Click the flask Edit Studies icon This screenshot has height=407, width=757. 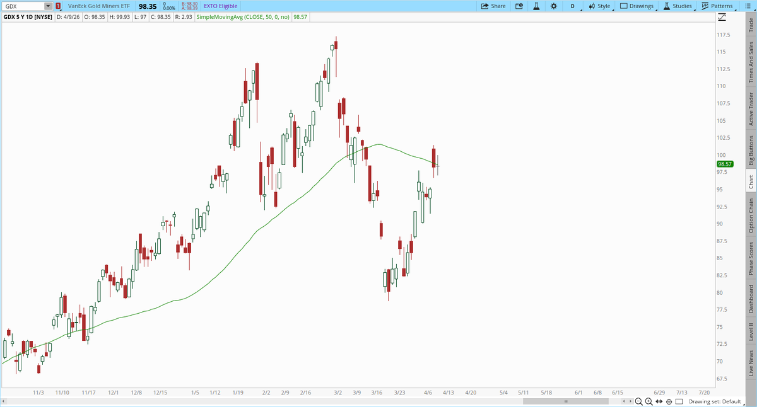[536, 6]
